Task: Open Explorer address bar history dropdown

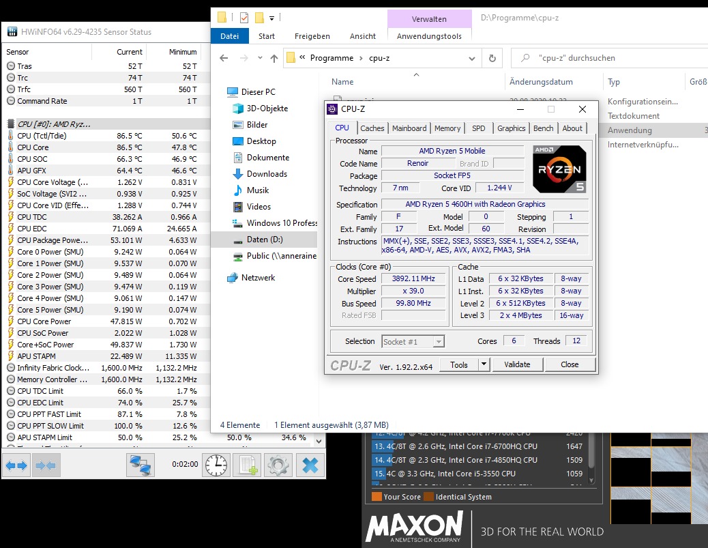Action: tap(472, 58)
